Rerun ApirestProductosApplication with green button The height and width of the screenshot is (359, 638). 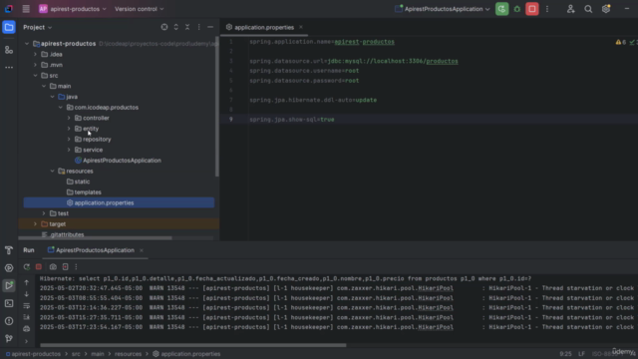pos(501,9)
